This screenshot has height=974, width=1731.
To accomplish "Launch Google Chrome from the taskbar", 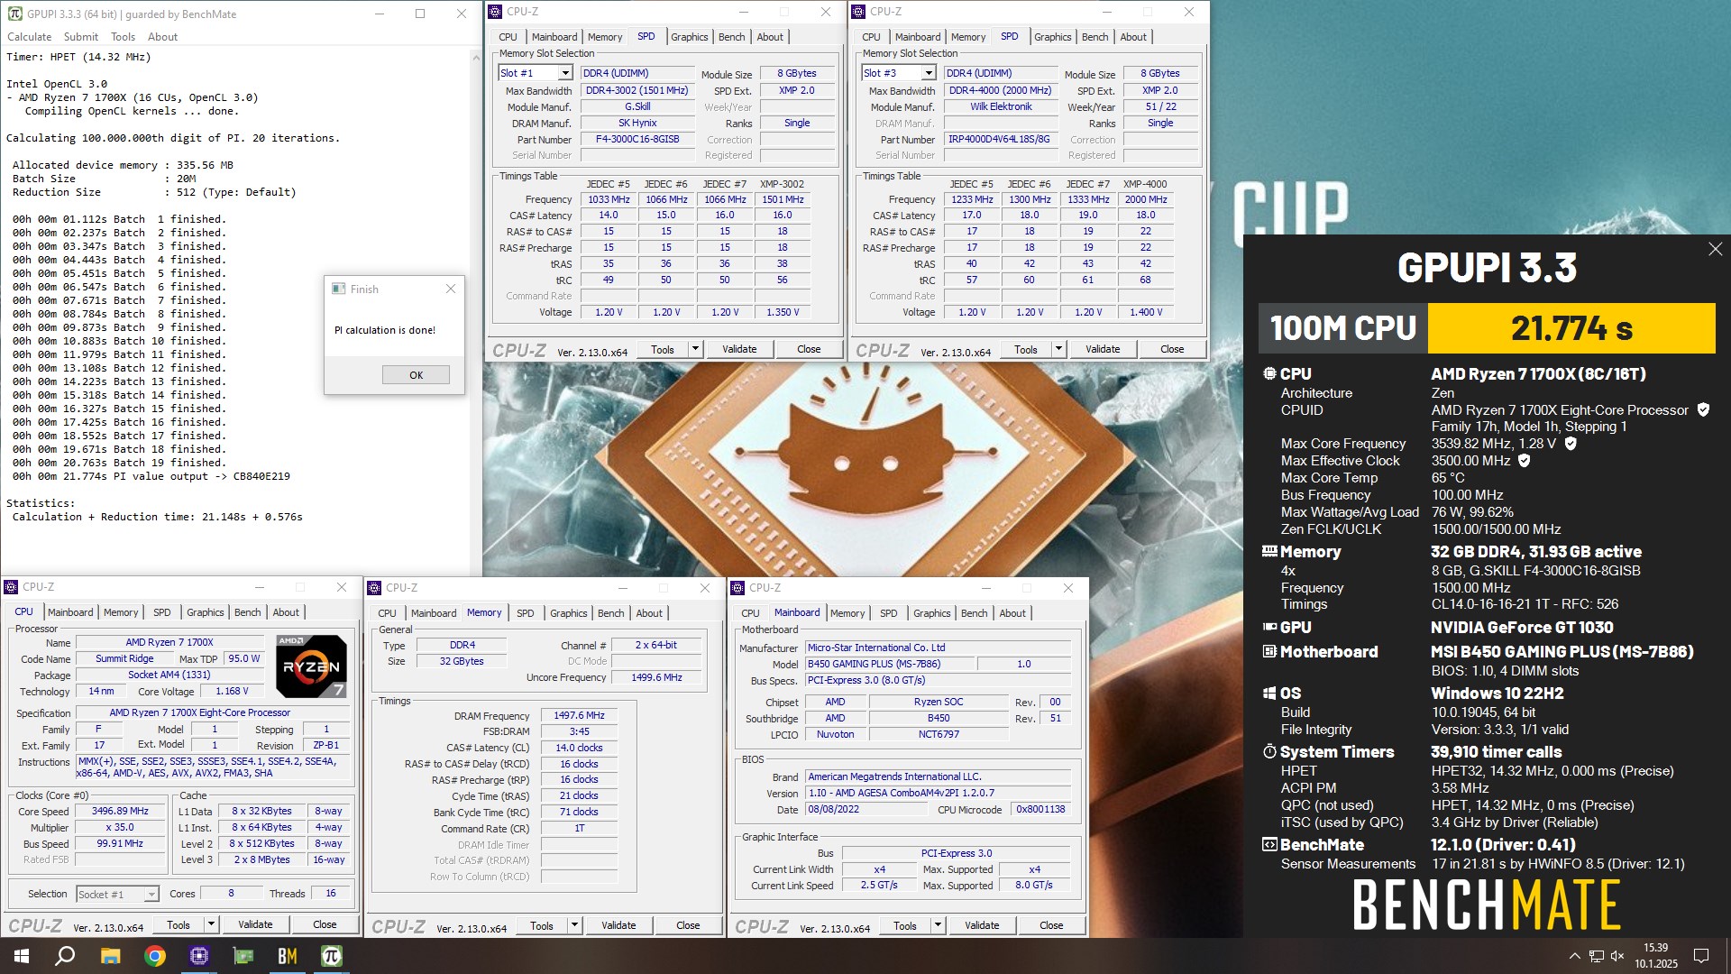I will pyautogui.click(x=155, y=956).
